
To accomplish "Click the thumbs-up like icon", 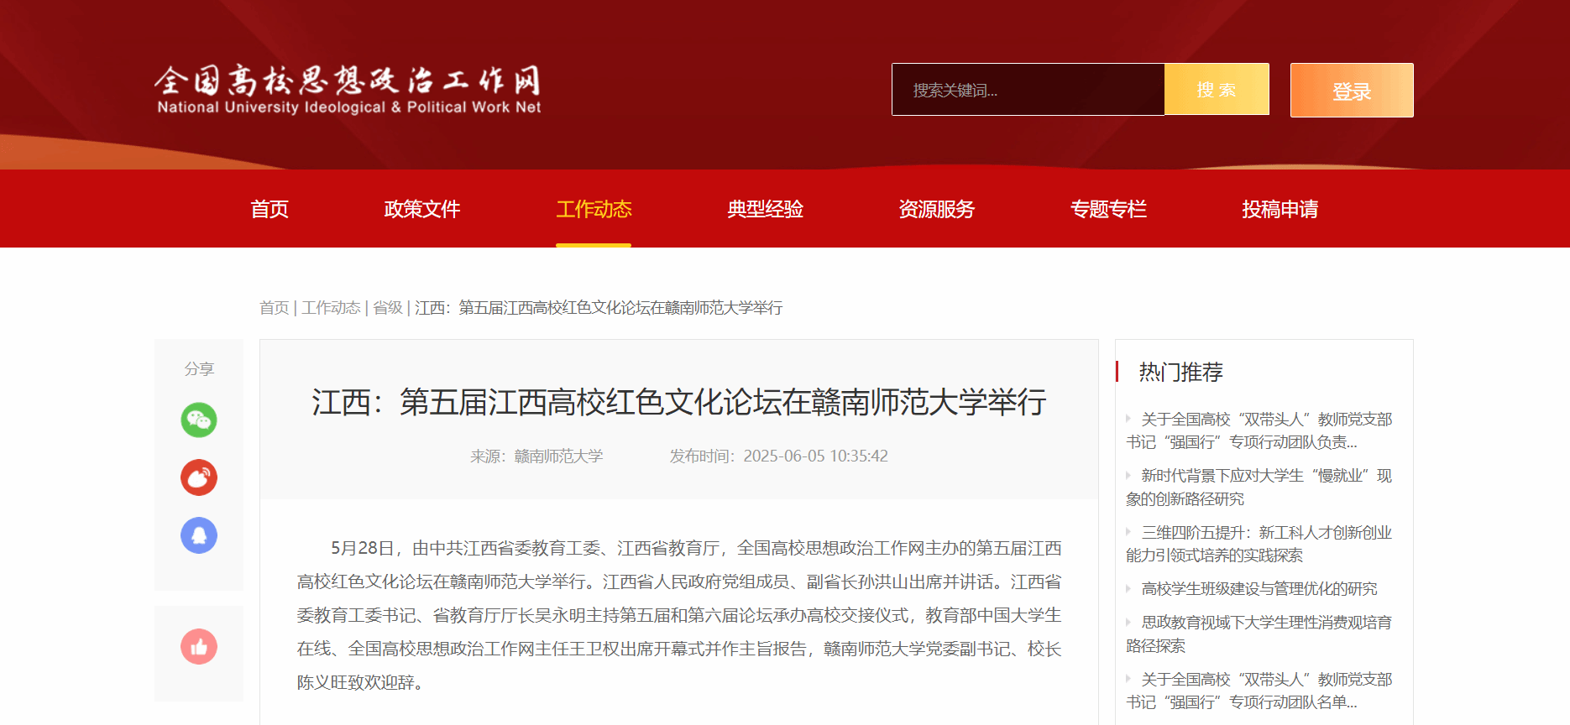I will [199, 647].
